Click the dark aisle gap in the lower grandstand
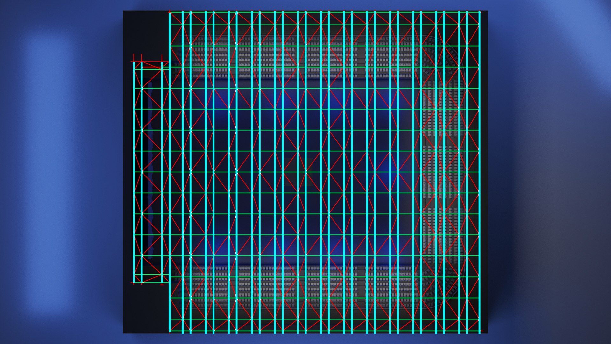This screenshot has height=344, width=611. coord(362,287)
